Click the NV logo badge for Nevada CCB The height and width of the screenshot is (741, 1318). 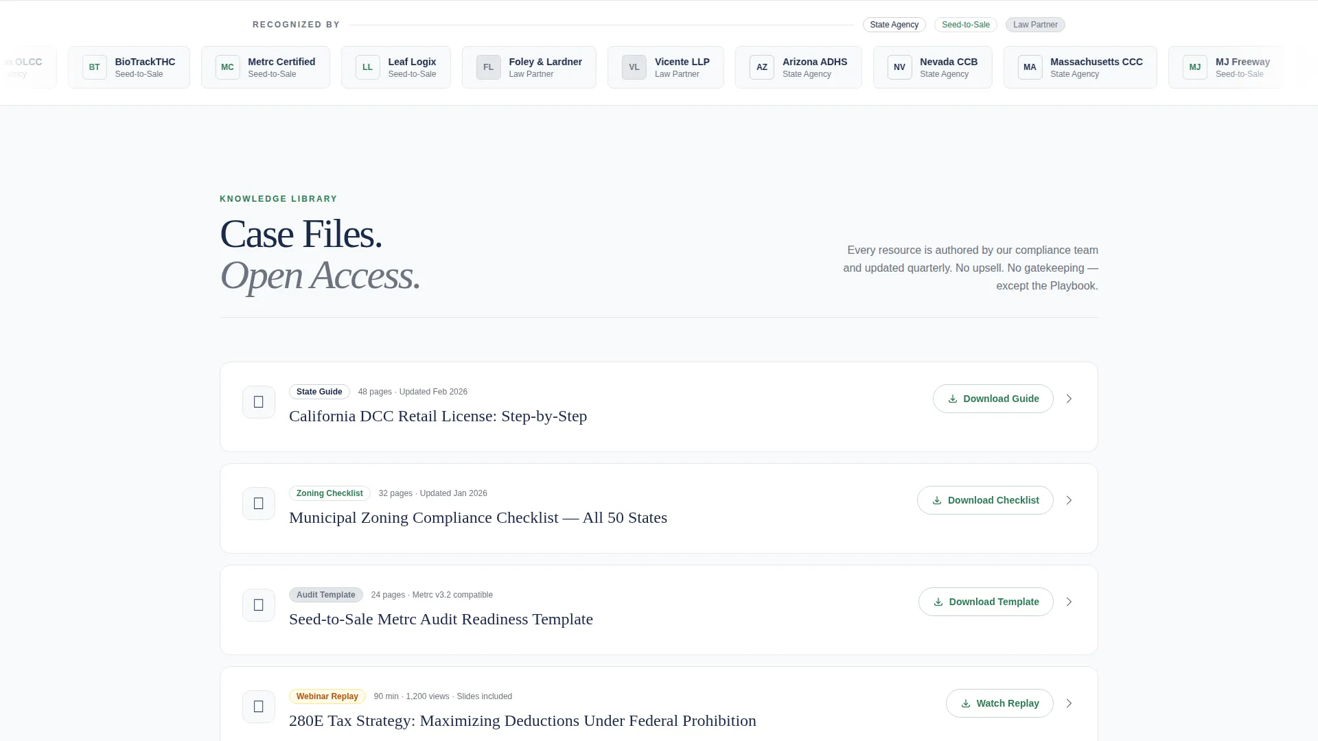pos(900,67)
